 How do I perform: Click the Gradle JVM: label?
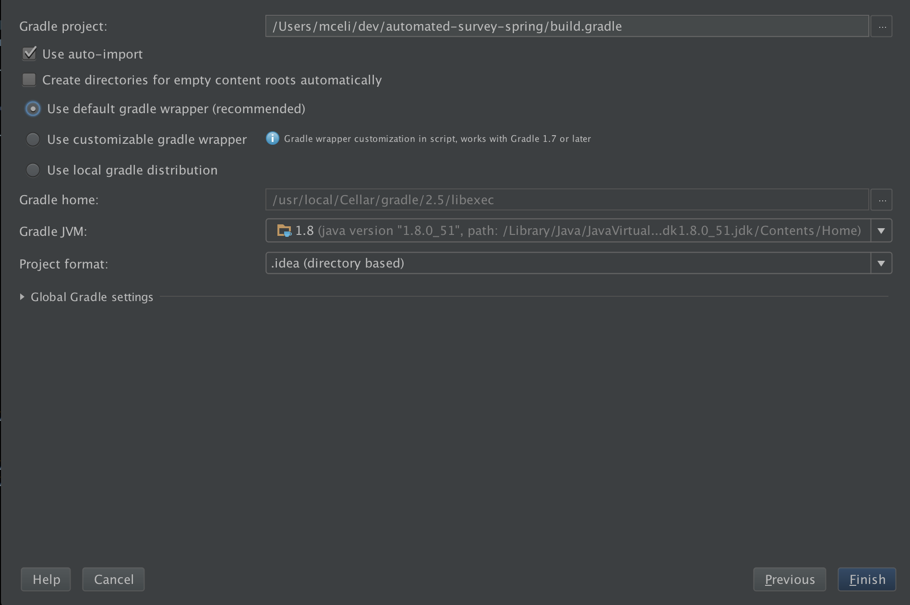coord(53,232)
